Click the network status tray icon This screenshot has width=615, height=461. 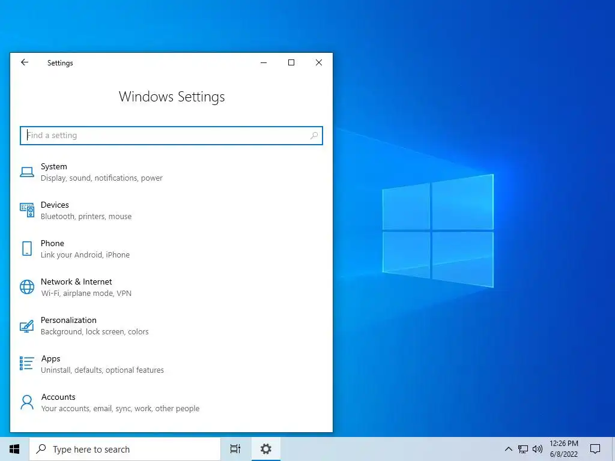(523, 449)
